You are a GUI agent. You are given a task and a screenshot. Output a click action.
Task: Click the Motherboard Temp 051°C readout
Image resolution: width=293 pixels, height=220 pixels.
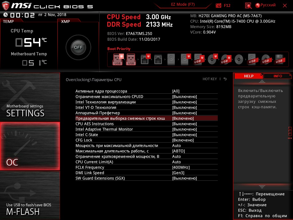(34, 63)
